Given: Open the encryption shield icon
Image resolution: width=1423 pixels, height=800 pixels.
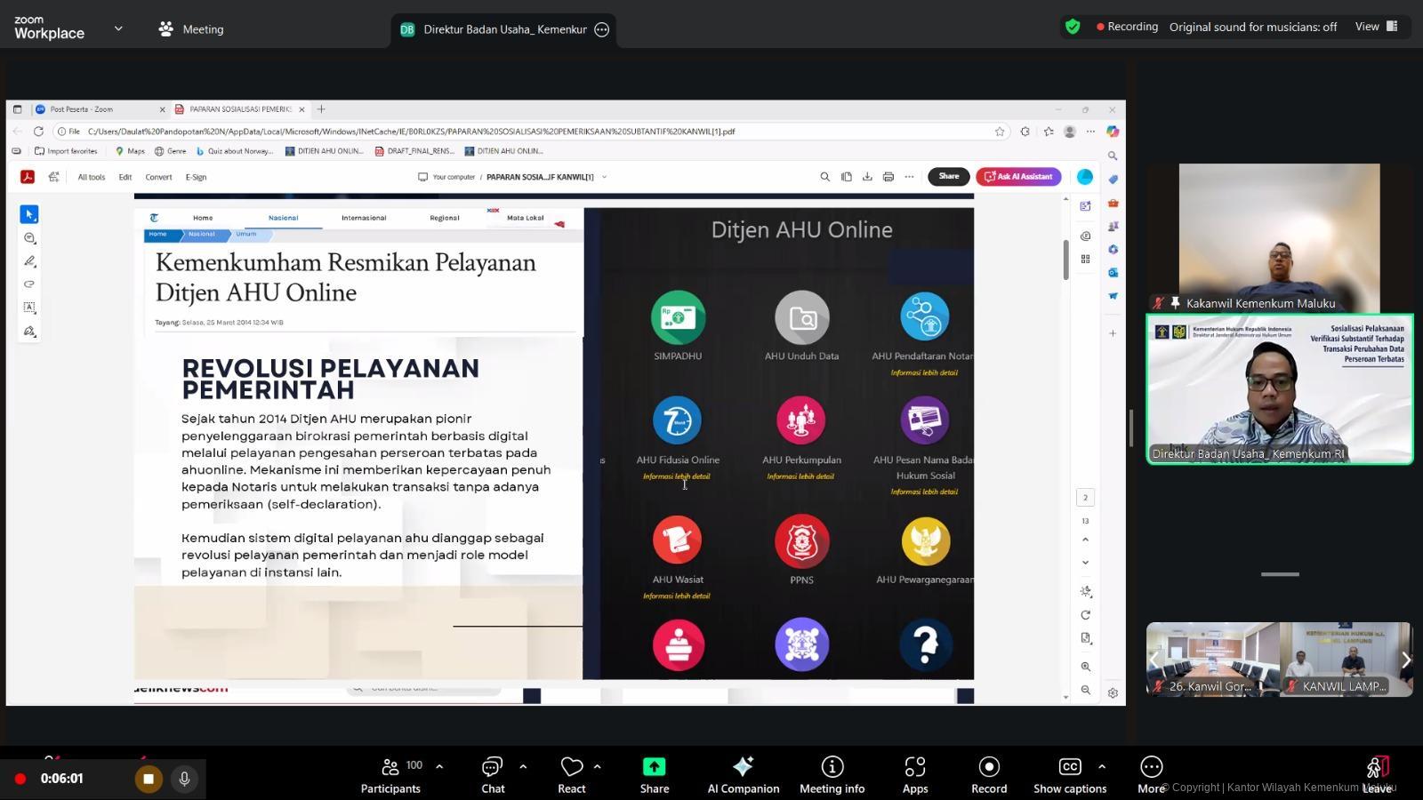Looking at the screenshot, I should pos(1073,27).
